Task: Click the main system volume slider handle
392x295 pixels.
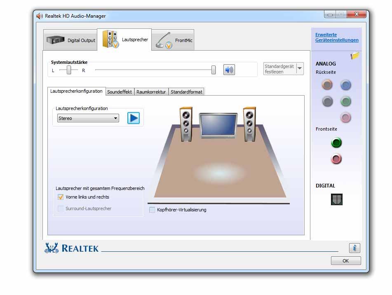Action: pyautogui.click(x=213, y=70)
